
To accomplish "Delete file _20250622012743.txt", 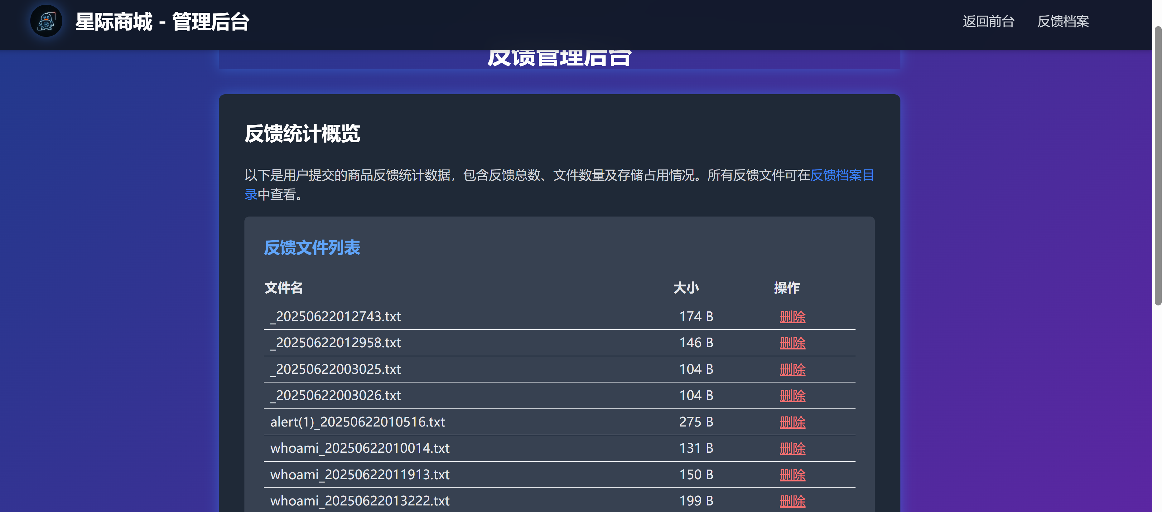I will [793, 316].
